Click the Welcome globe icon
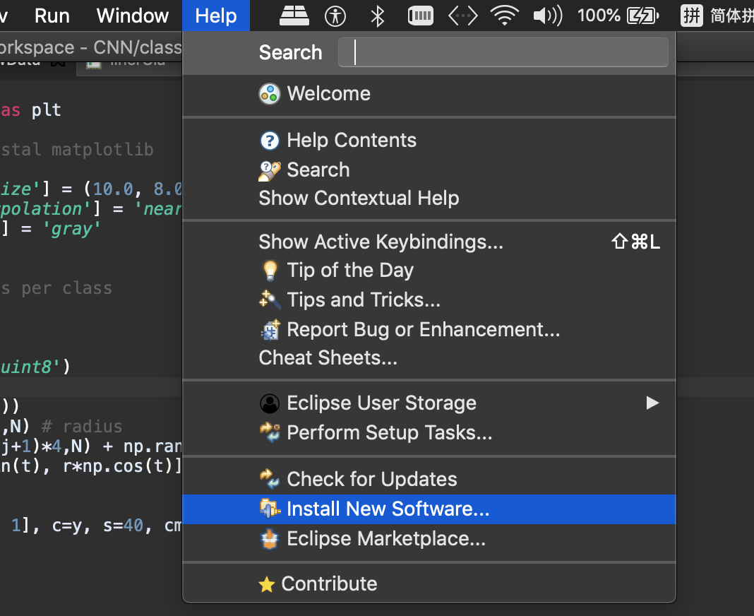The height and width of the screenshot is (616, 754). [269, 94]
